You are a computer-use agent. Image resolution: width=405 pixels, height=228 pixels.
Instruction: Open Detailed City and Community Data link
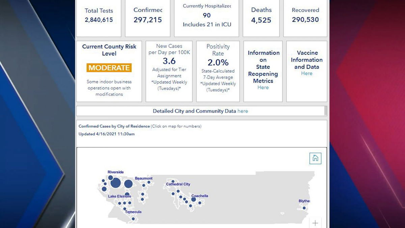tap(242, 111)
